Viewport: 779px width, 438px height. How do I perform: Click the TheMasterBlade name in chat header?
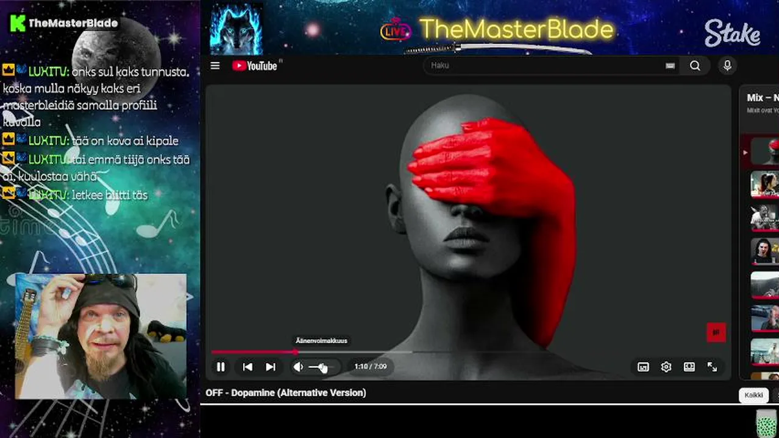click(73, 23)
